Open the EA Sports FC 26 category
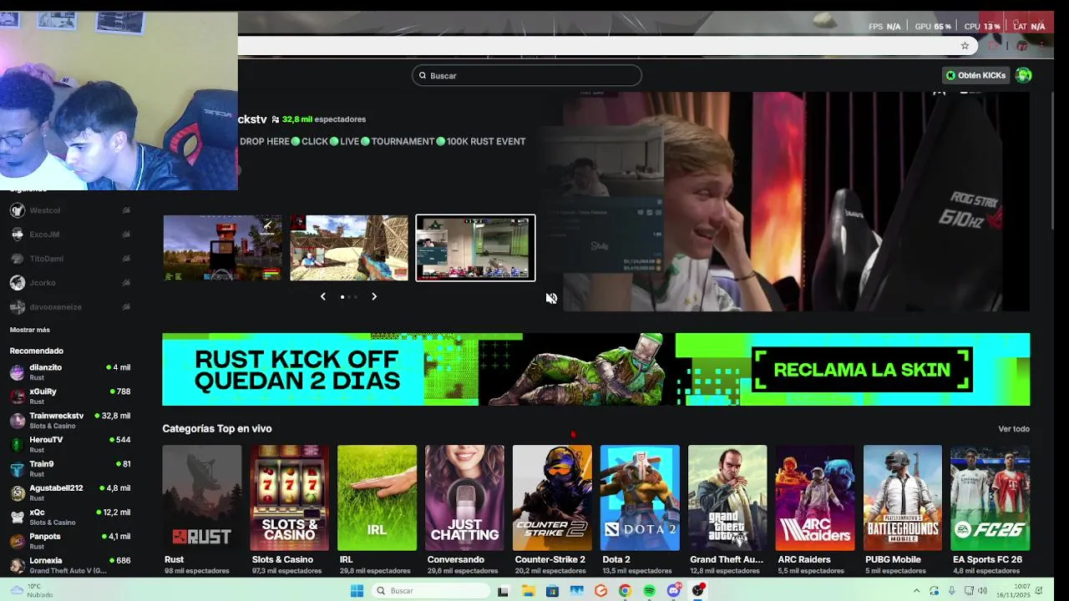This screenshot has height=601, width=1069. pos(990,497)
